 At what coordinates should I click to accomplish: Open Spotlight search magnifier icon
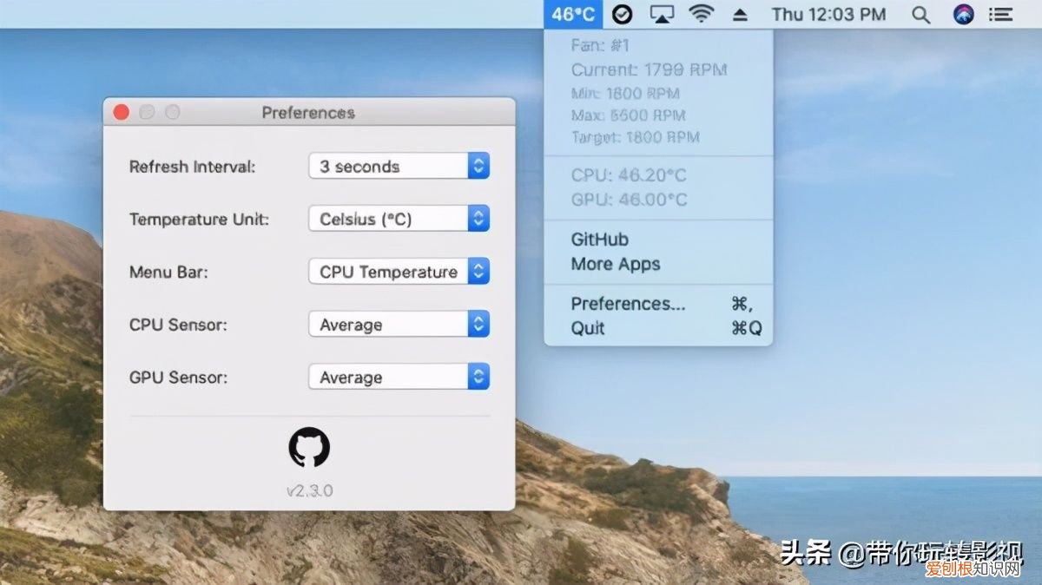920,14
